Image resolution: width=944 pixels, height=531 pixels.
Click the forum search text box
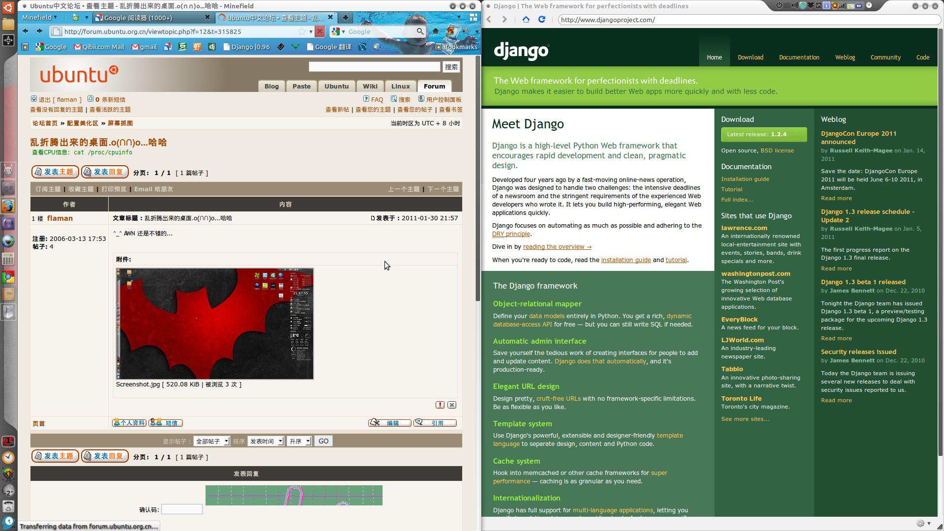[x=375, y=67]
